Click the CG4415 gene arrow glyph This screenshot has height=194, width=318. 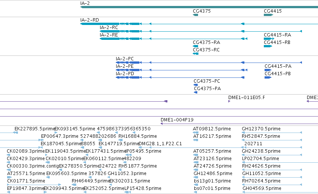[x=269, y=15]
